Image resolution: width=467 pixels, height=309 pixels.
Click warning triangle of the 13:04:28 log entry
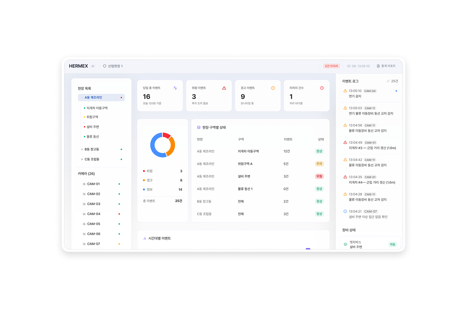[345, 194]
